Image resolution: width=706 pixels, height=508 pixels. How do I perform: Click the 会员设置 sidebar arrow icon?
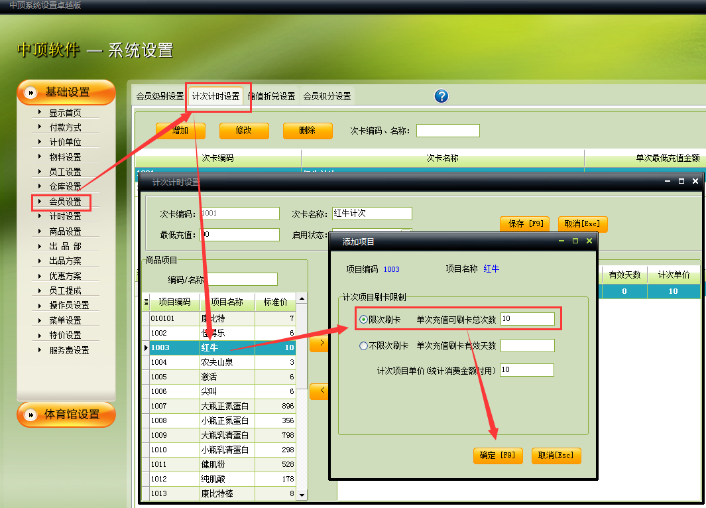click(40, 201)
